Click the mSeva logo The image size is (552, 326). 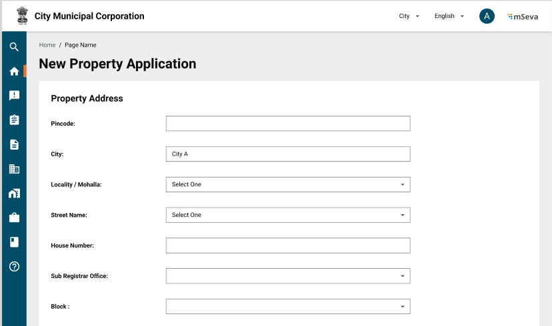[523, 16]
